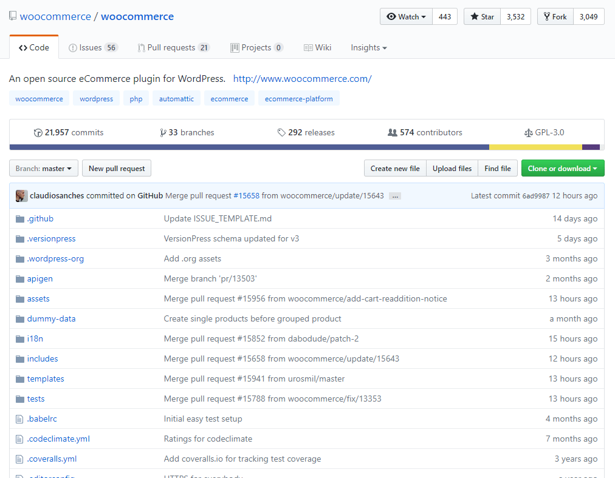This screenshot has height=478, width=615.
Task: Click New pull request button
Action: (x=117, y=169)
